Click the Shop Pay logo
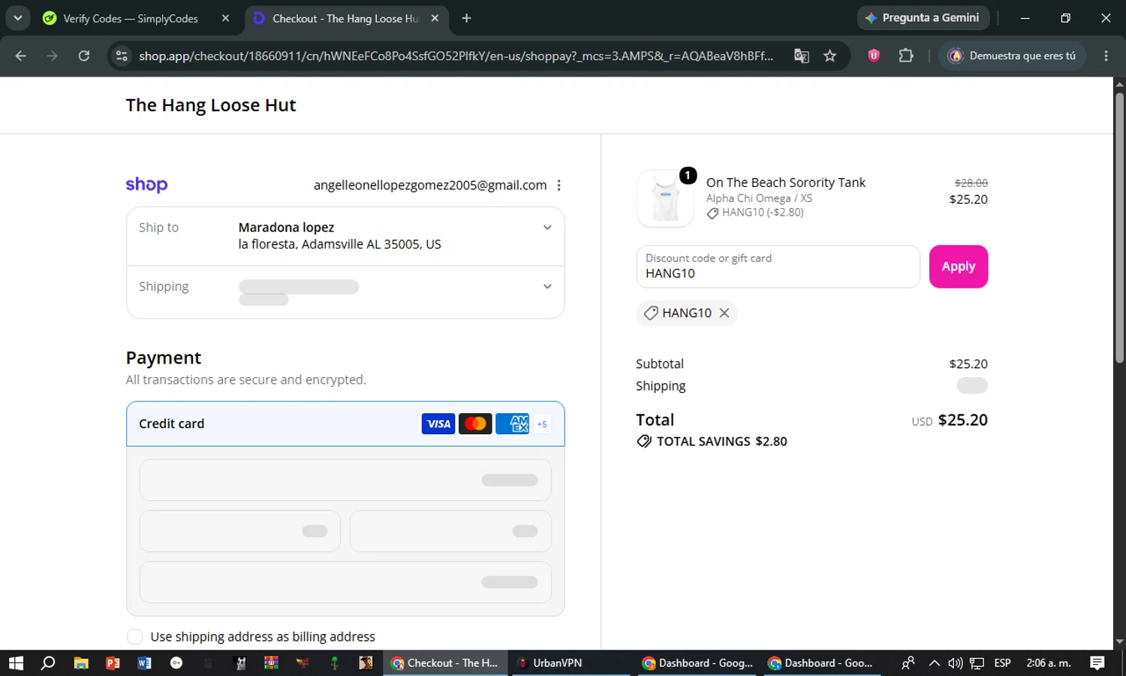 pyautogui.click(x=146, y=185)
